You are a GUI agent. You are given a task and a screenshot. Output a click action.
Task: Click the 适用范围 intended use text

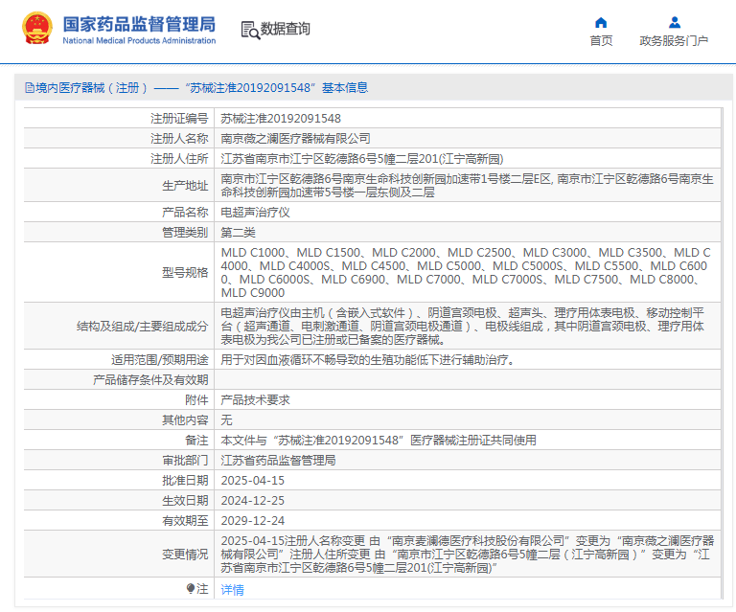pyautogui.click(x=368, y=360)
